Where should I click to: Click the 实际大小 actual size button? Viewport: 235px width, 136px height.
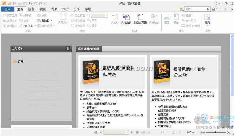(x=63, y=19)
